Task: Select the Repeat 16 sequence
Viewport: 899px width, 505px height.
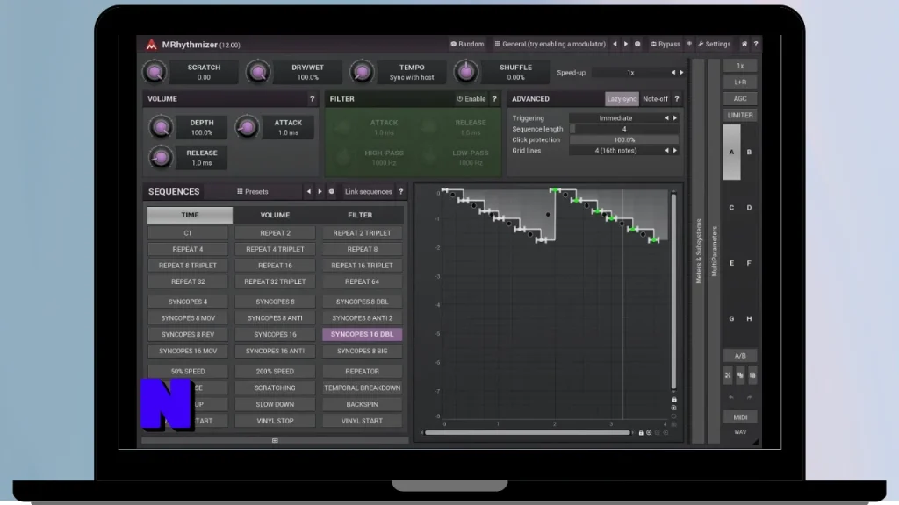Action: tap(275, 266)
